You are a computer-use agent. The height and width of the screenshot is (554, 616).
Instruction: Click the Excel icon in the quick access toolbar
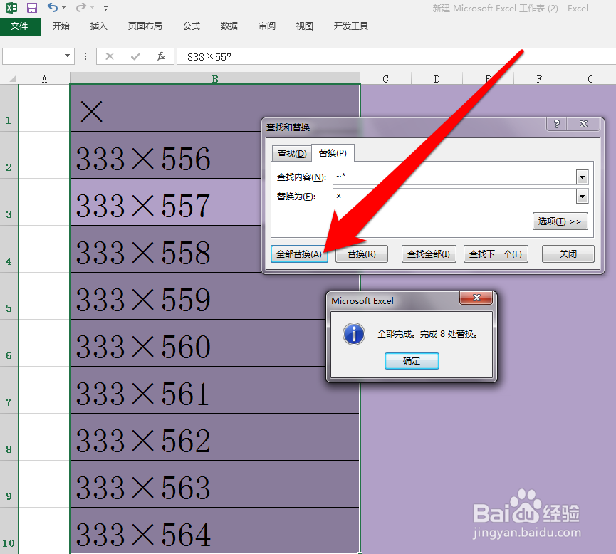(10, 8)
